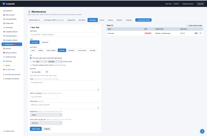Choose Daily frequency
The height and width of the screenshot is (136, 207).
point(33,50)
